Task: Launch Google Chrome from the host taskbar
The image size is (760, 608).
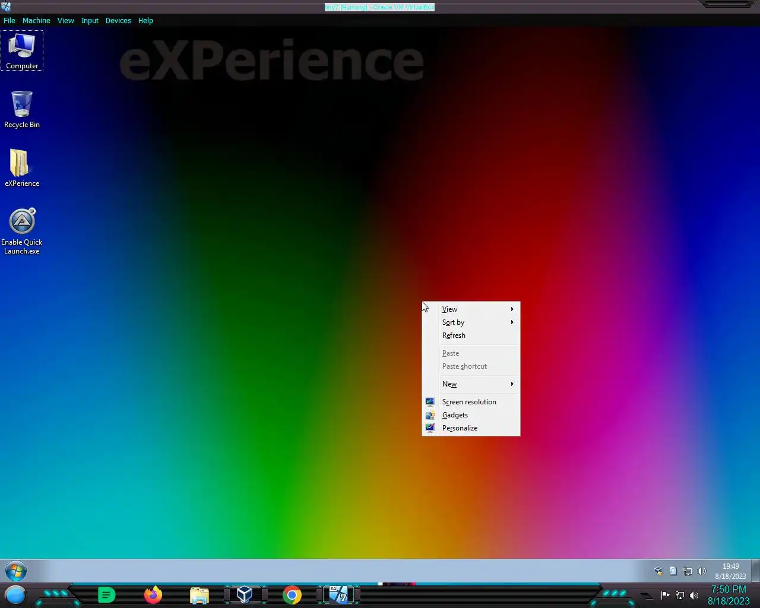Action: (x=292, y=595)
